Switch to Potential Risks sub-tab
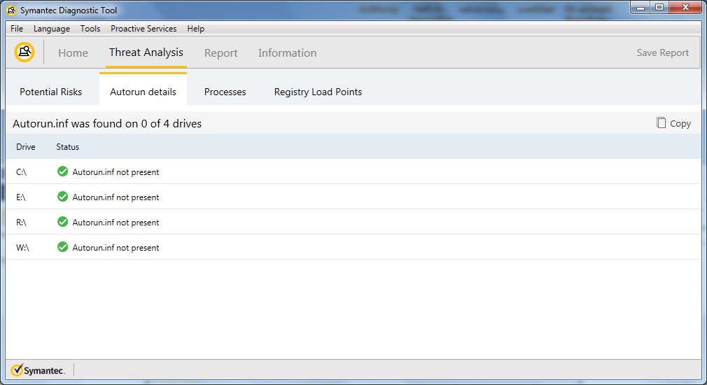This screenshot has width=707, height=385. 50,92
